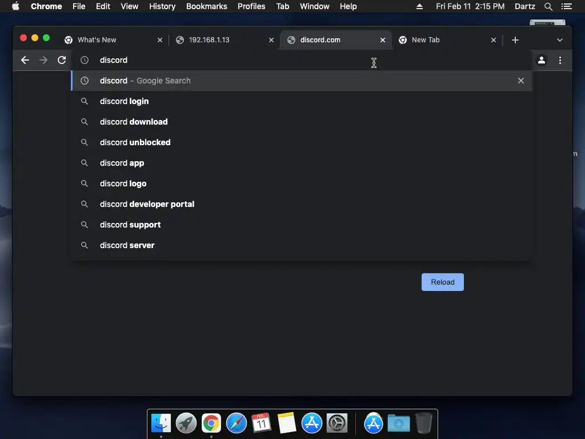This screenshot has height=439, width=585.
Task: Open System Preferences from the Dock
Action: tap(337, 424)
